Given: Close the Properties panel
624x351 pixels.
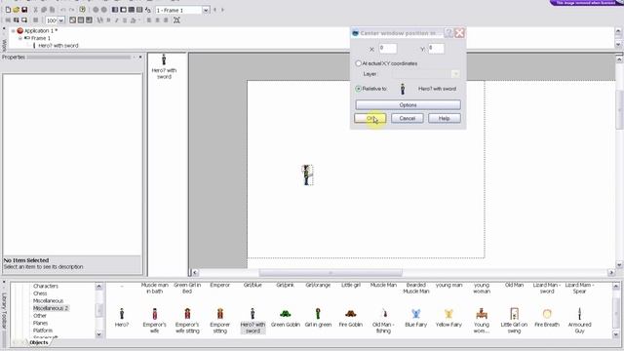Looking at the screenshot, I should (140, 58).
